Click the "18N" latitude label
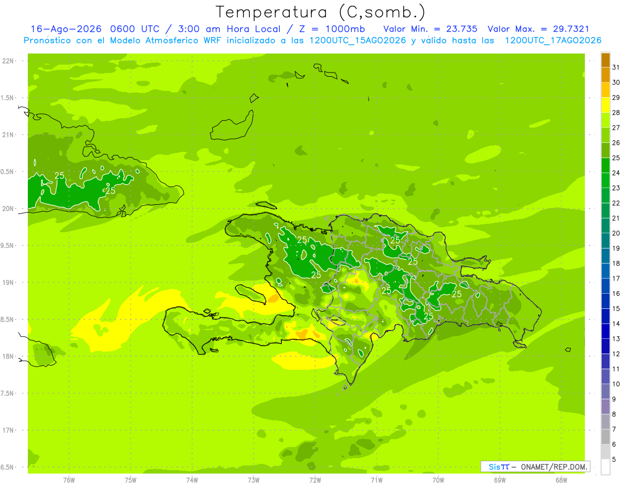630x487 pixels. (x=8, y=357)
